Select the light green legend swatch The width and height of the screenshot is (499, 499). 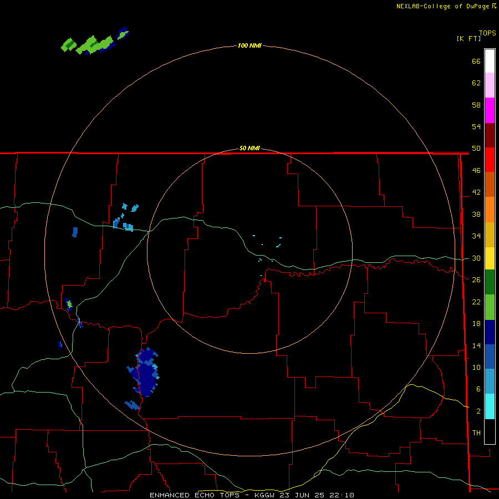point(490,307)
